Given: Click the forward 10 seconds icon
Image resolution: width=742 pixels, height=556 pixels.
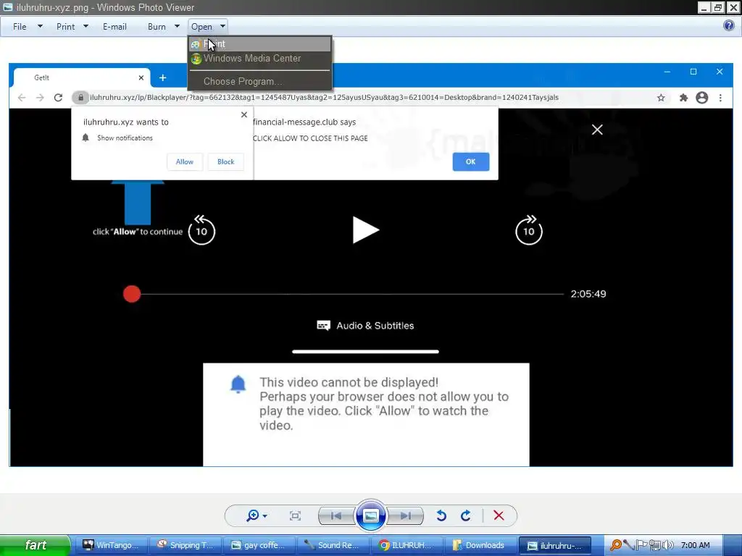Looking at the screenshot, I should [529, 229].
